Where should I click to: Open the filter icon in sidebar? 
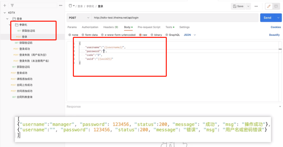coord(12,5)
